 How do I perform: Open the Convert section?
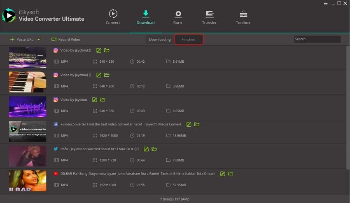point(113,17)
